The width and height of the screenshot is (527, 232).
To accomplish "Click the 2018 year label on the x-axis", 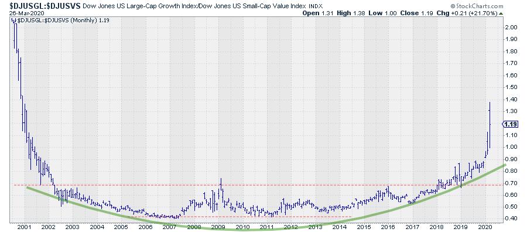I will pyautogui.click(x=436, y=227).
